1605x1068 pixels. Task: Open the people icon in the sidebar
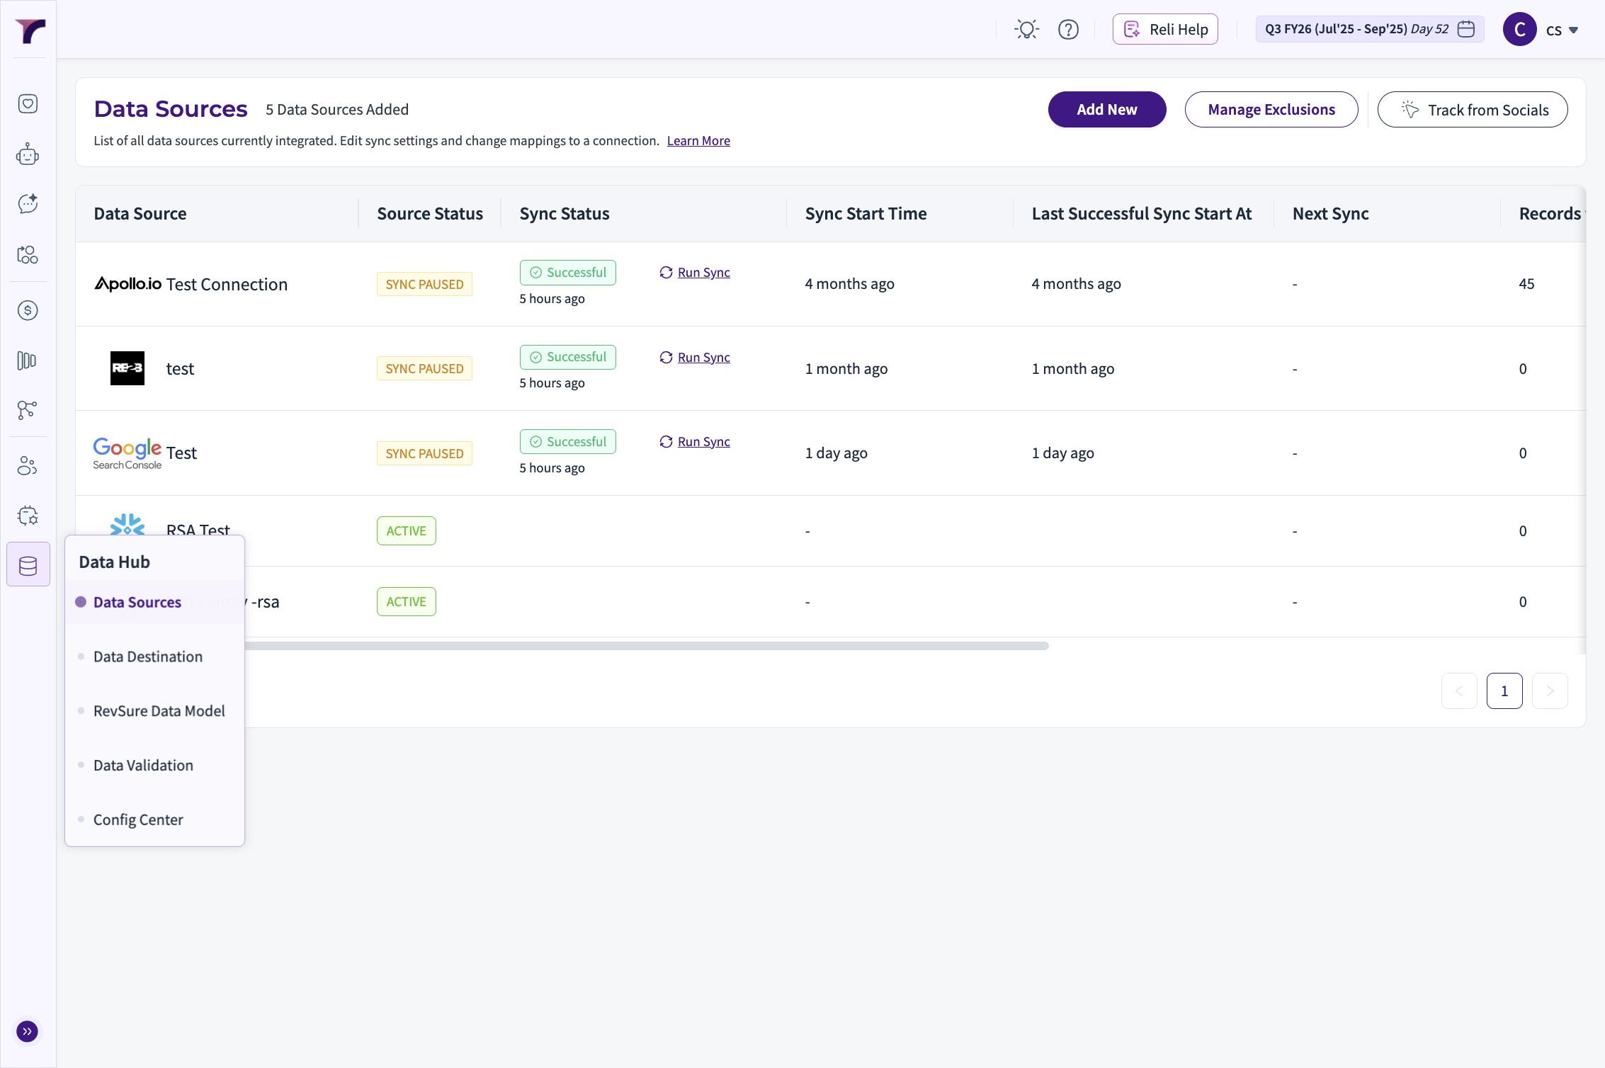[28, 466]
